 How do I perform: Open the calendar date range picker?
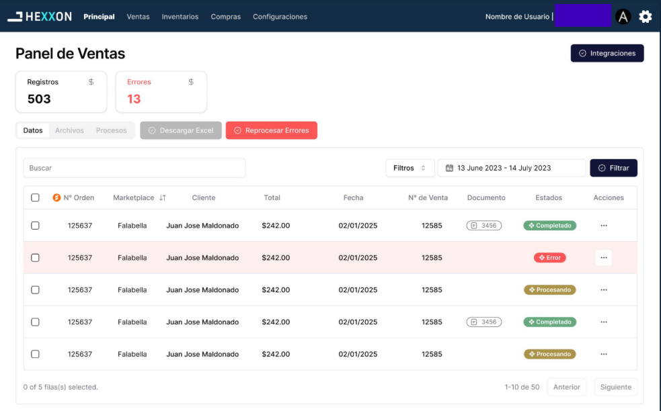[x=512, y=168]
